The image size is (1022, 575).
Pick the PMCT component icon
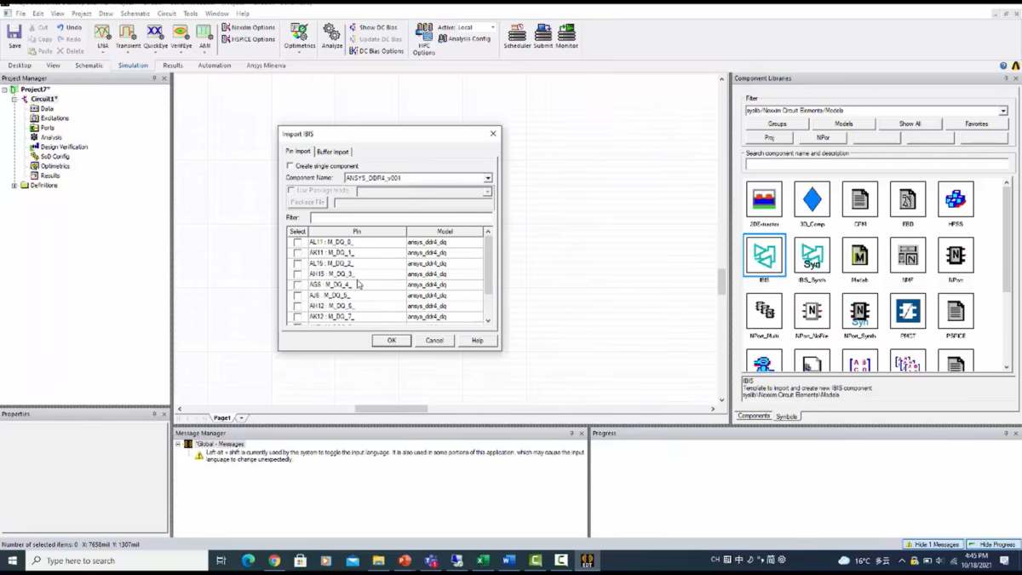pos(908,311)
